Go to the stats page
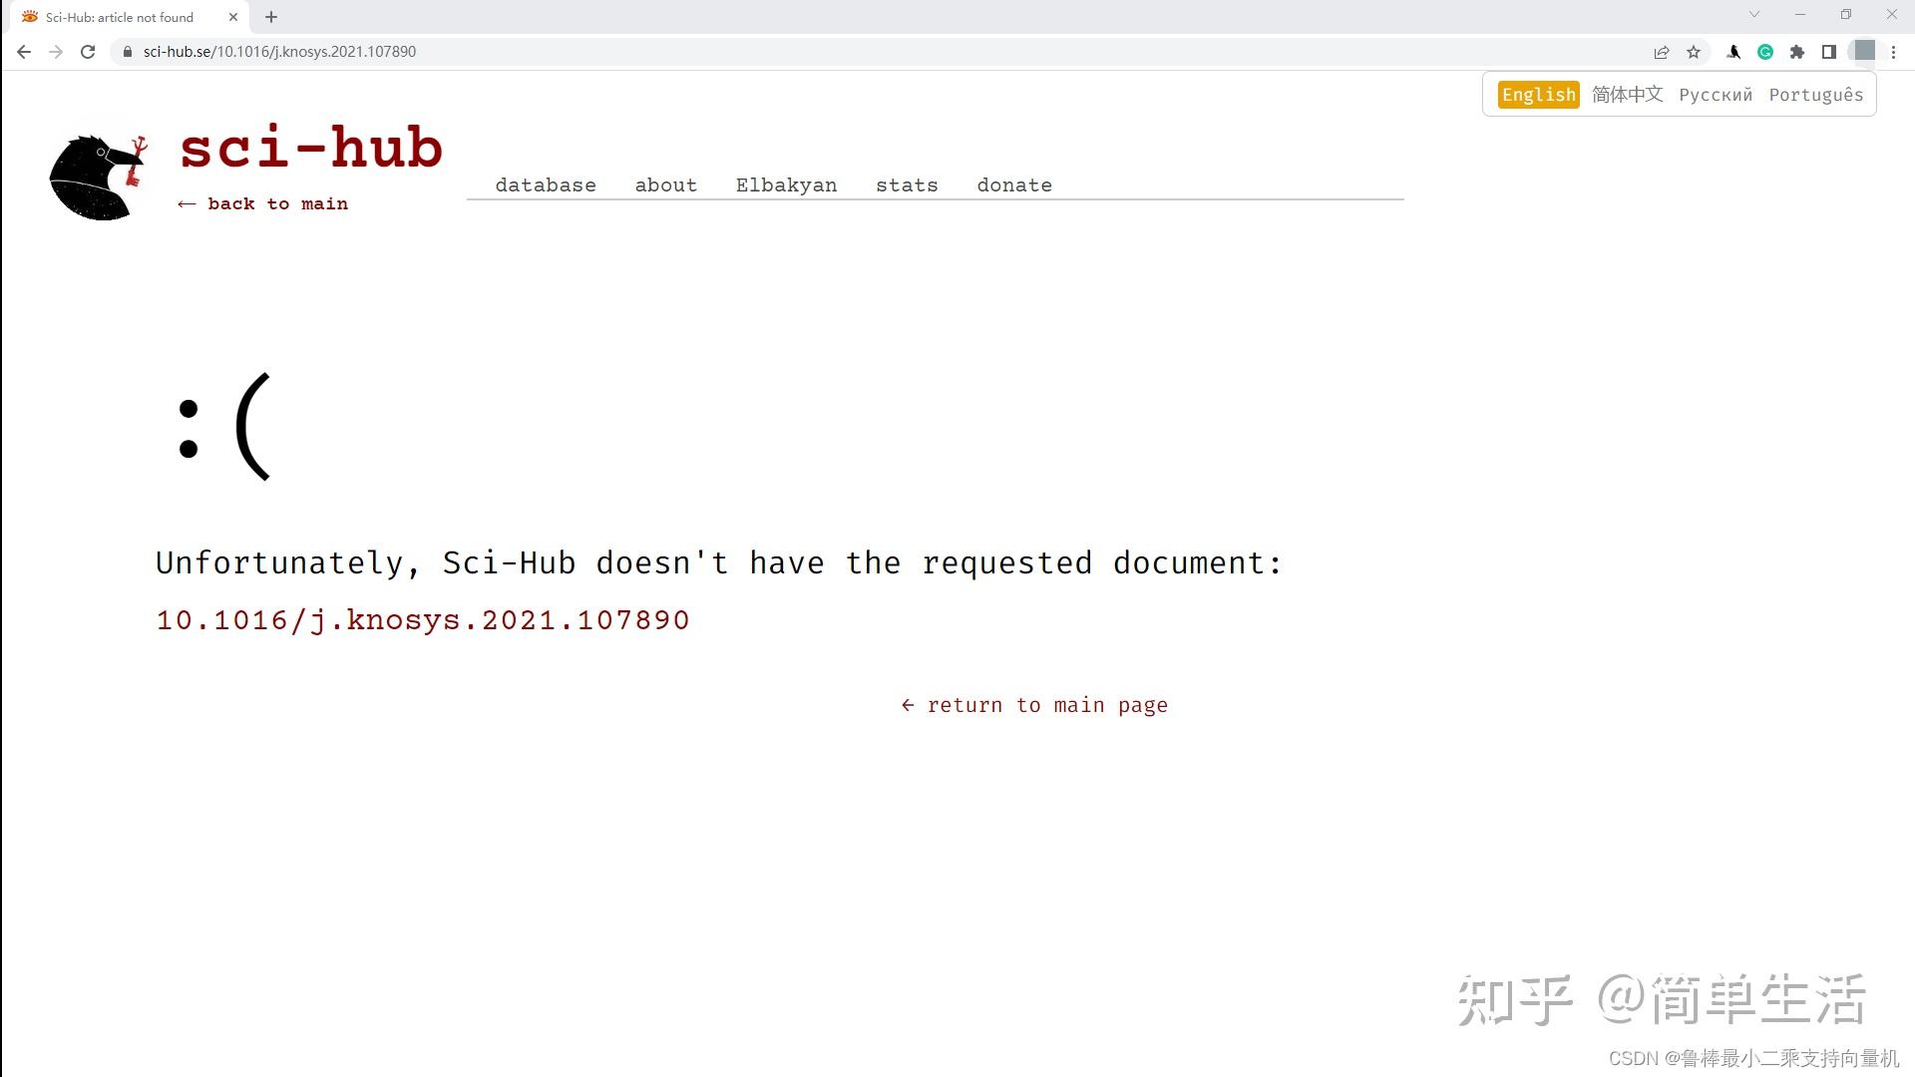This screenshot has height=1077, width=1915. (x=907, y=185)
